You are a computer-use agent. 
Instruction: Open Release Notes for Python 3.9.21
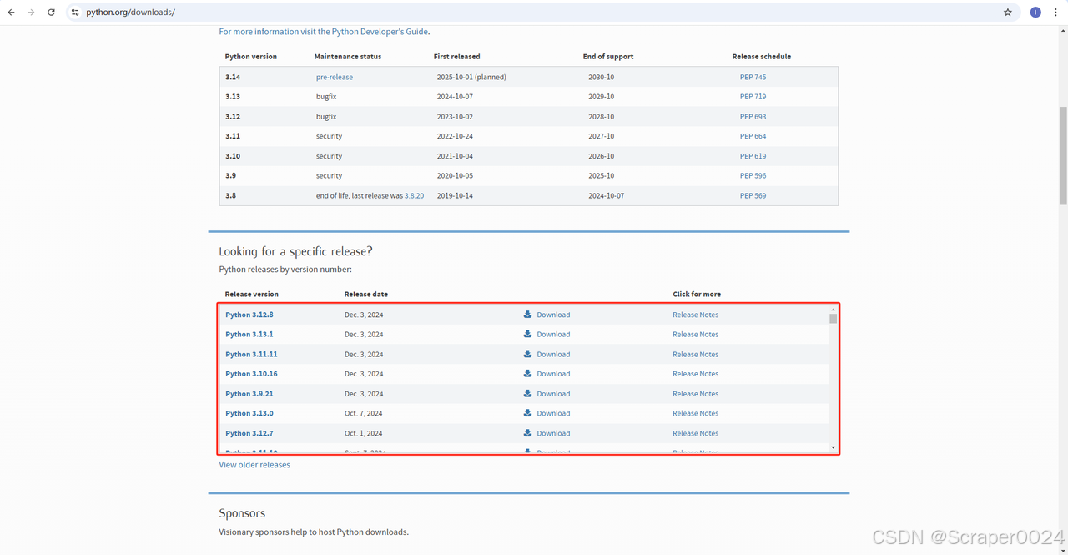[695, 393]
